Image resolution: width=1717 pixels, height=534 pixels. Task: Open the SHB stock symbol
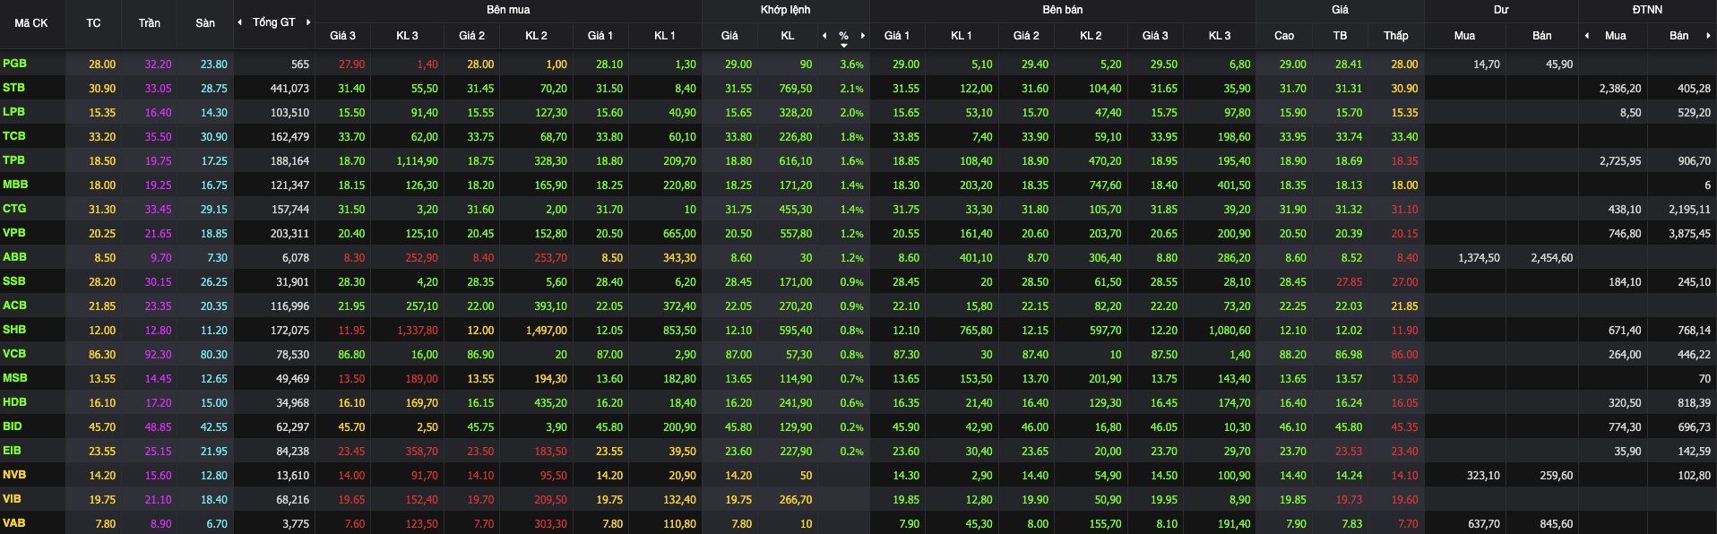tap(14, 330)
